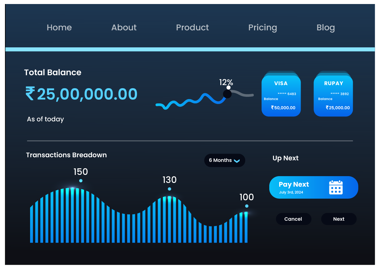The width and height of the screenshot is (380, 269).
Task: Navigate to the Product menu
Action: [x=192, y=28]
